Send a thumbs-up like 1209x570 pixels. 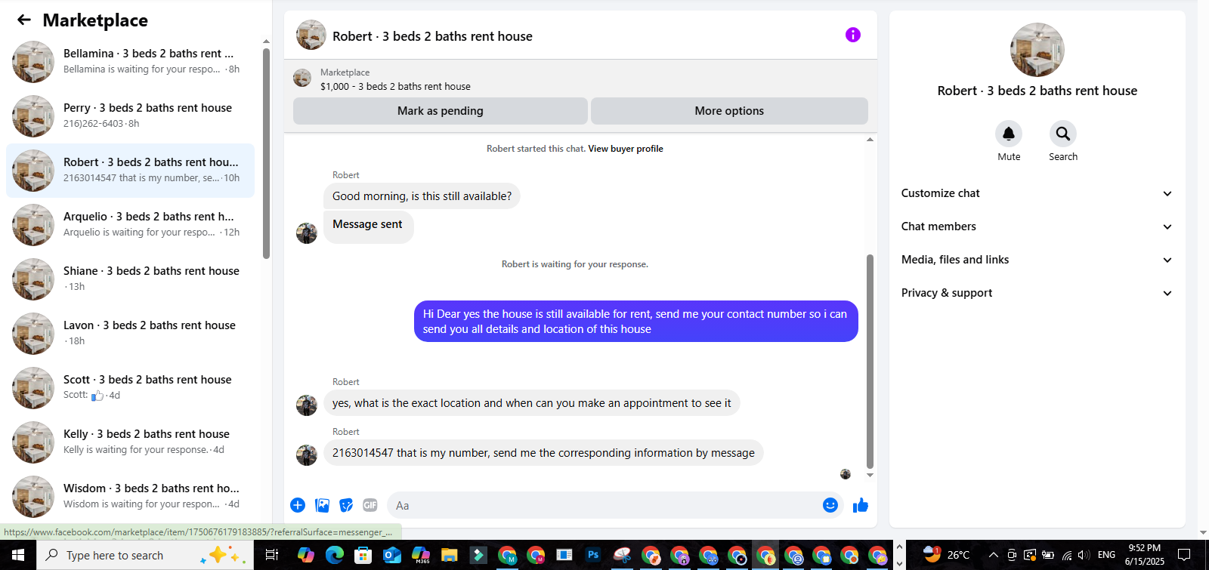click(861, 505)
